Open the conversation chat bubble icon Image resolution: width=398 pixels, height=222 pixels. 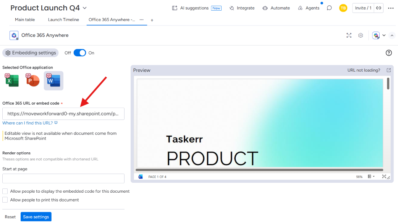coord(329,8)
